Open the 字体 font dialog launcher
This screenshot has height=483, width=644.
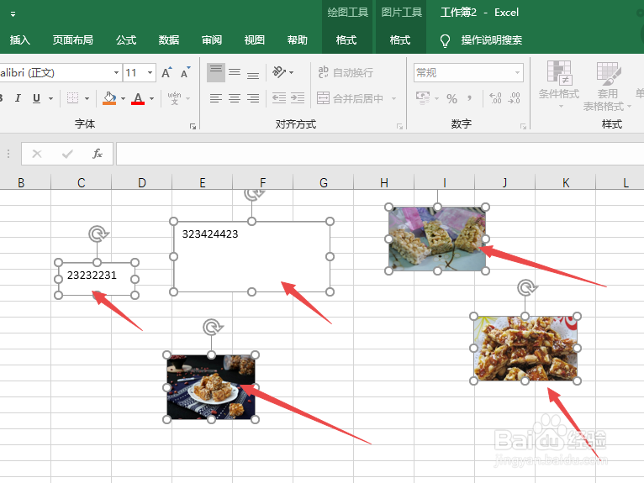coord(193,127)
